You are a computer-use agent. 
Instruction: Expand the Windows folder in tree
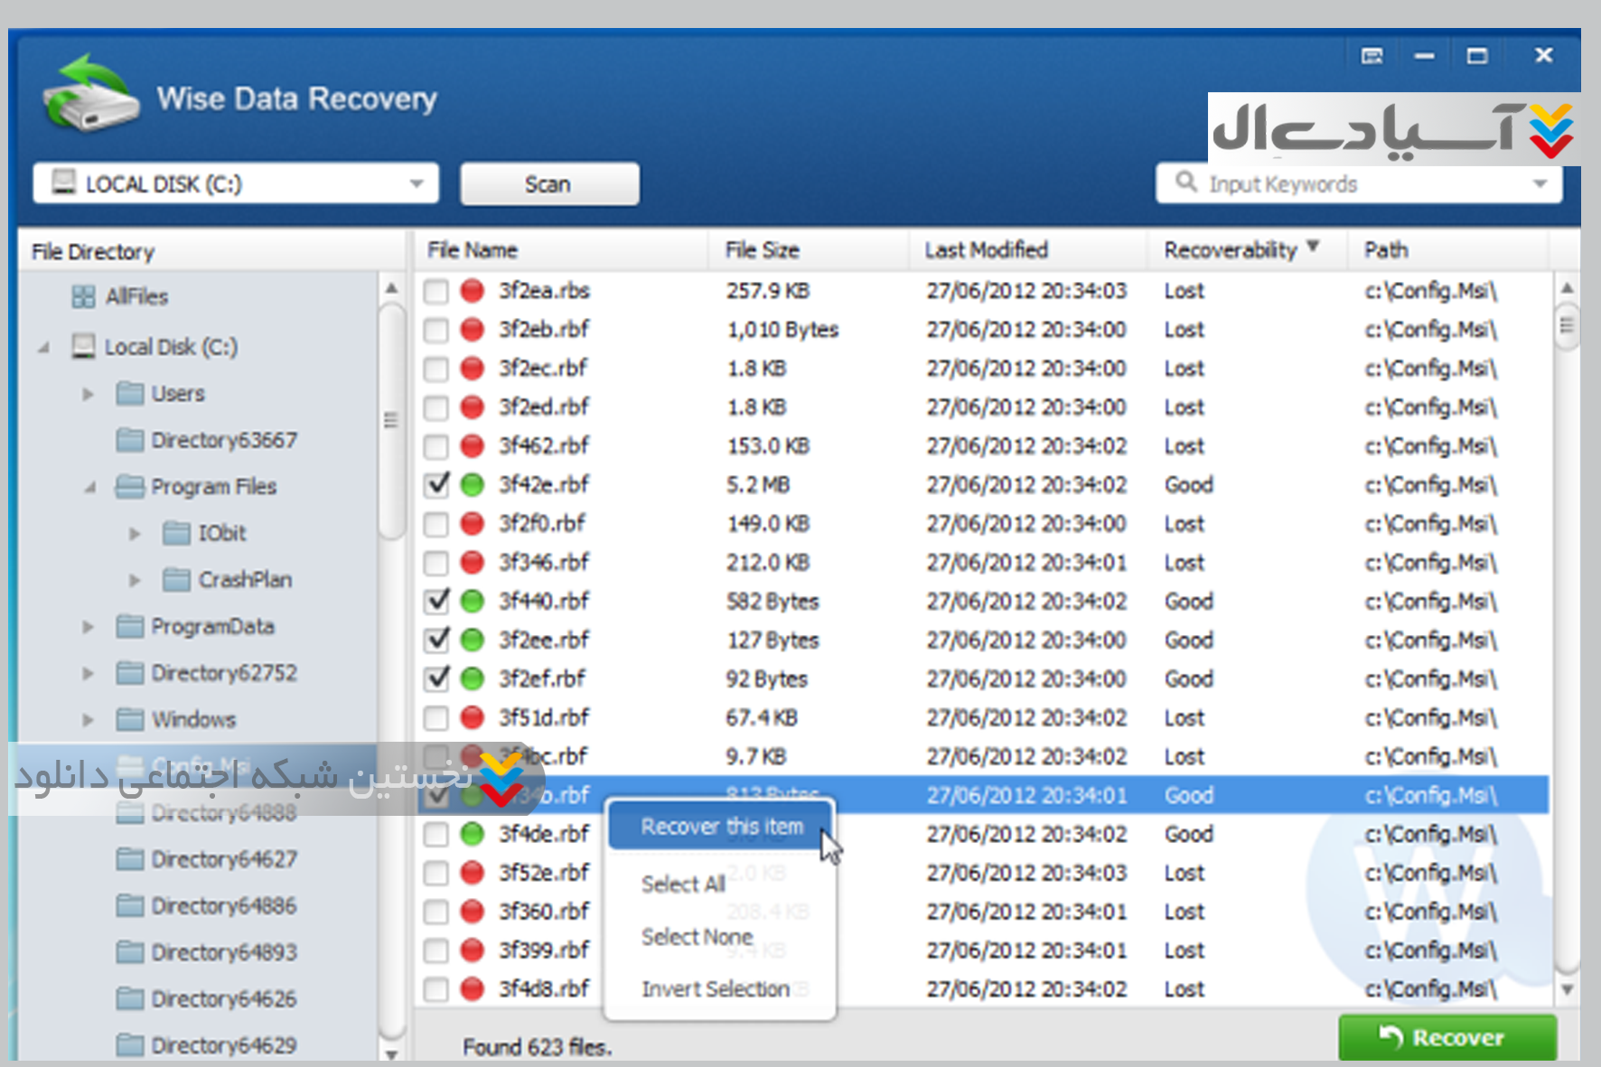tap(88, 720)
